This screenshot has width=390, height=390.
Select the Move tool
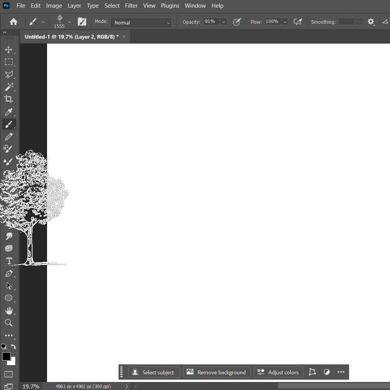8,50
